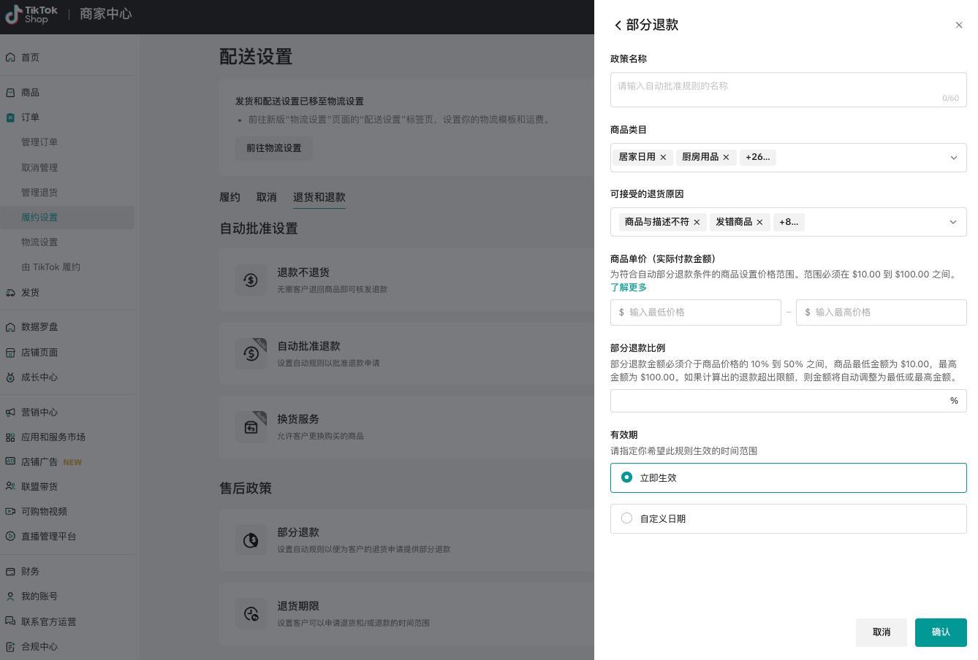This screenshot has width=978, height=660.
Task: Click the 确认 confirm button
Action: [x=941, y=632]
